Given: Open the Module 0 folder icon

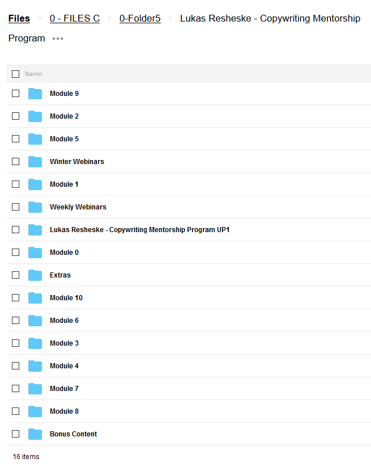Looking at the screenshot, I should (35, 253).
